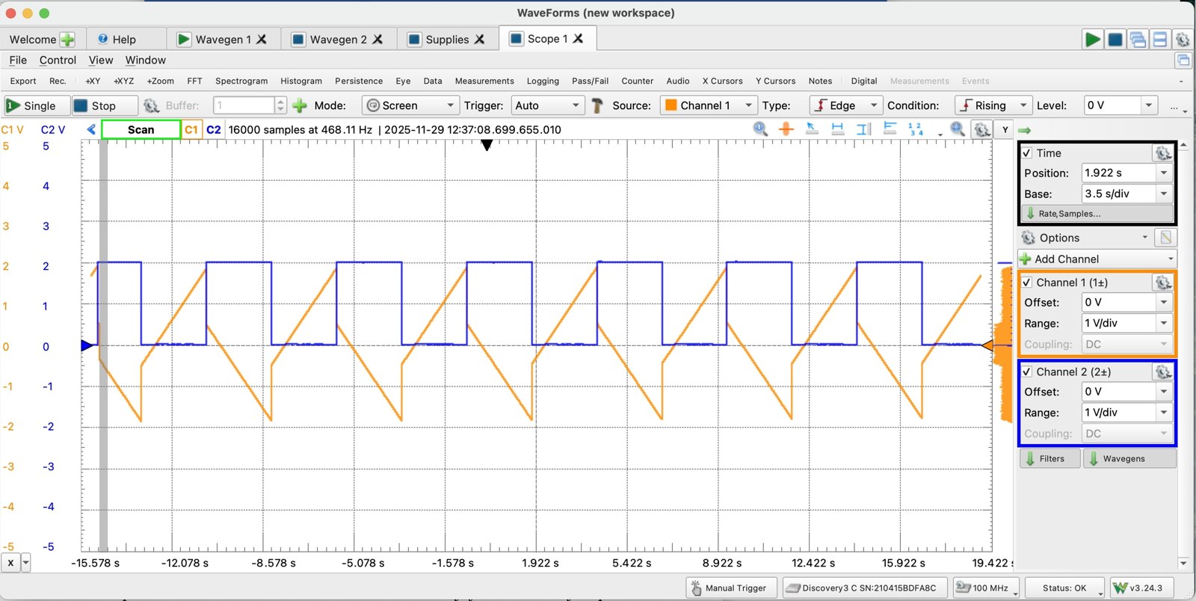
Task: Open the Trigger dropdown showing Auto
Action: pos(548,105)
